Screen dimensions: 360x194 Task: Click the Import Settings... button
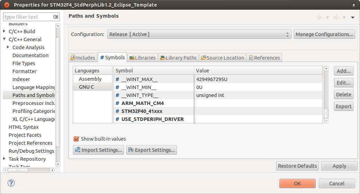(99, 150)
